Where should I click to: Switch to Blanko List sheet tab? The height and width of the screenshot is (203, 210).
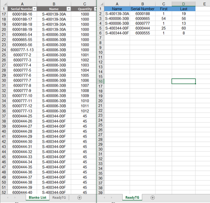tap(37, 197)
